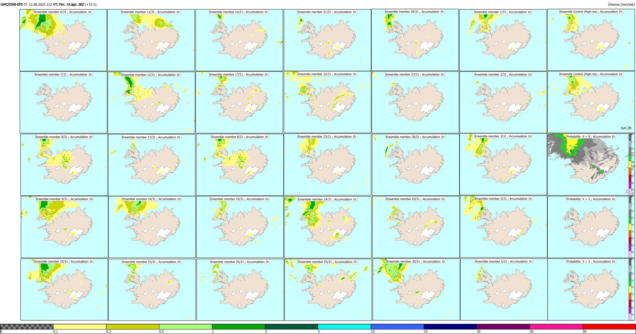Viewport: 636px width, 334px height.
Task: Click the light green 0.5–1 legend swatch
Action: (x=185, y=327)
